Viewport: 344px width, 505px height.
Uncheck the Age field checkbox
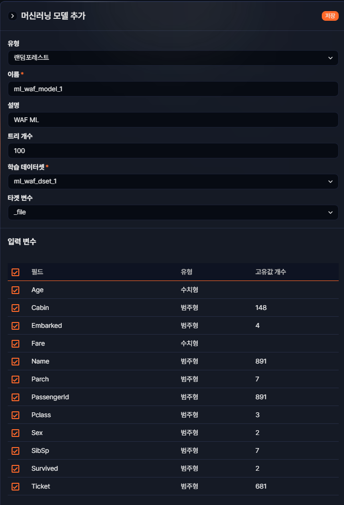(15, 290)
